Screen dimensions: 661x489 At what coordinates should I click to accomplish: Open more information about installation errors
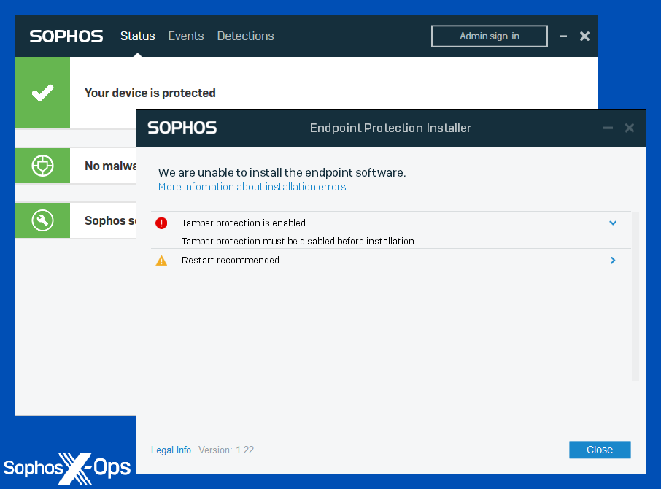[252, 187]
